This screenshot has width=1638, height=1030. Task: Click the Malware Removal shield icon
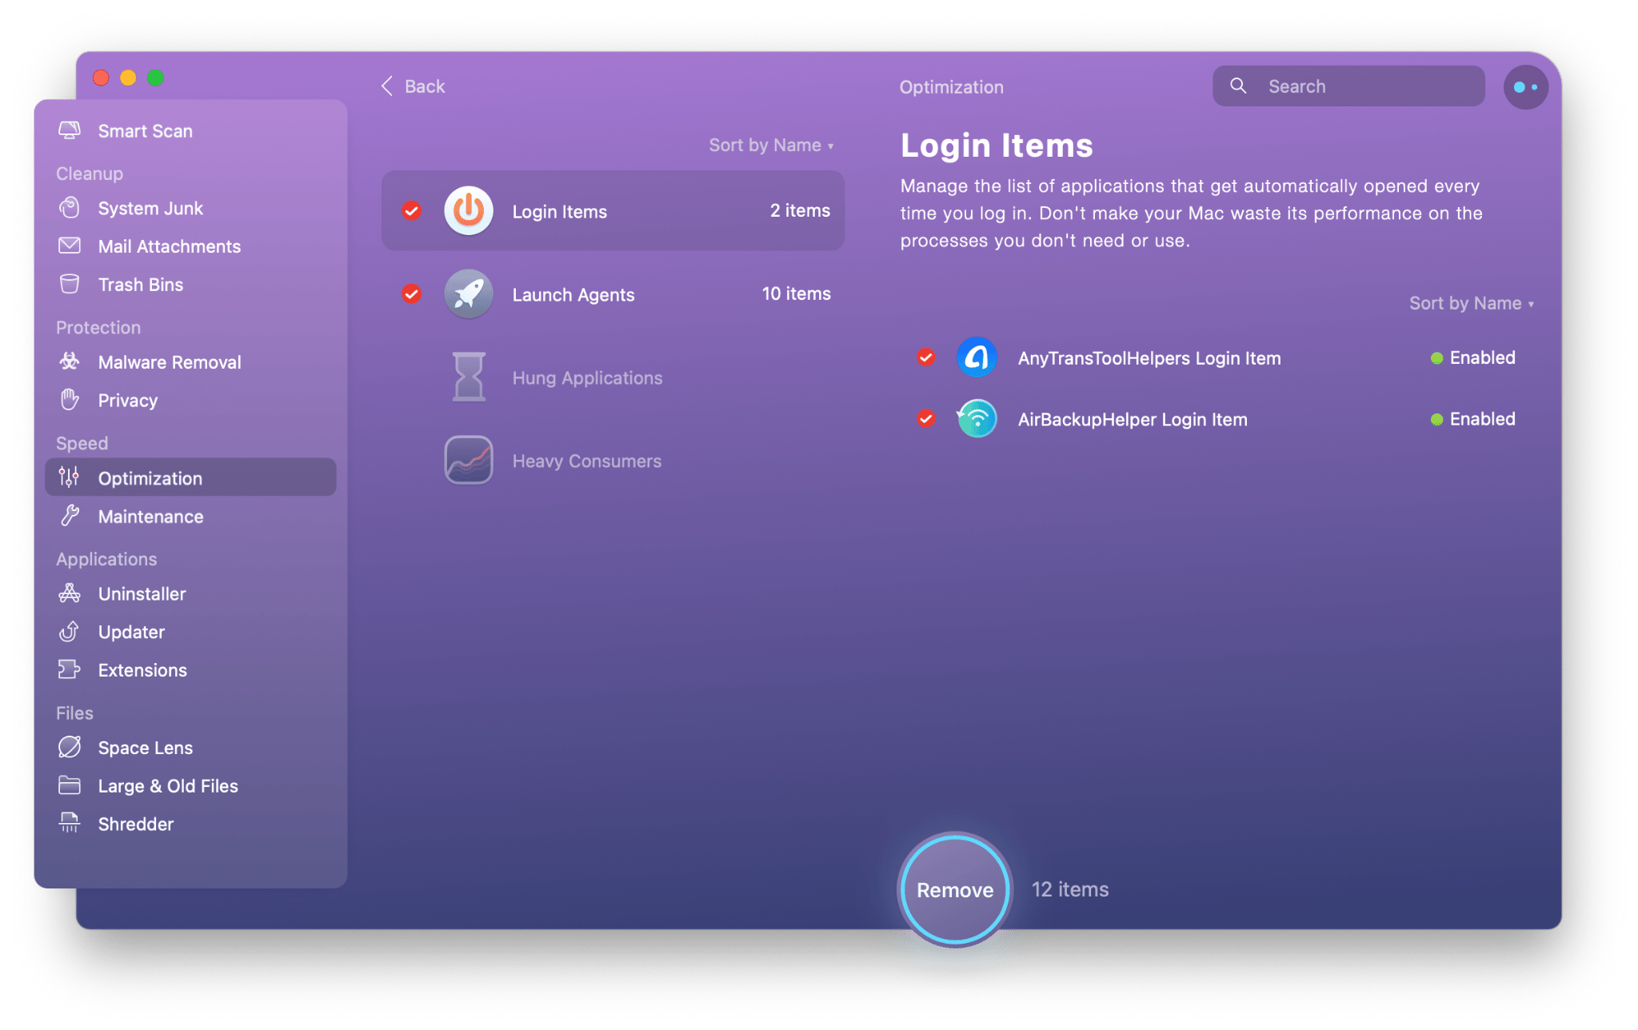click(68, 362)
